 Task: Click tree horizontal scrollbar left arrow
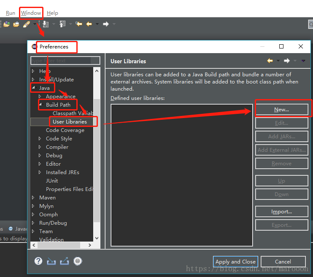click(34, 245)
